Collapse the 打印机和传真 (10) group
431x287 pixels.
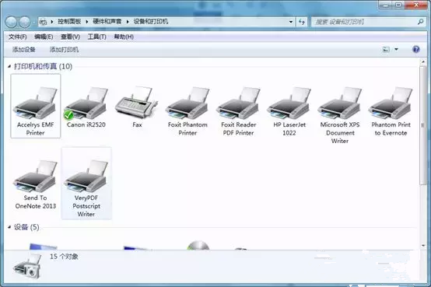(9, 66)
